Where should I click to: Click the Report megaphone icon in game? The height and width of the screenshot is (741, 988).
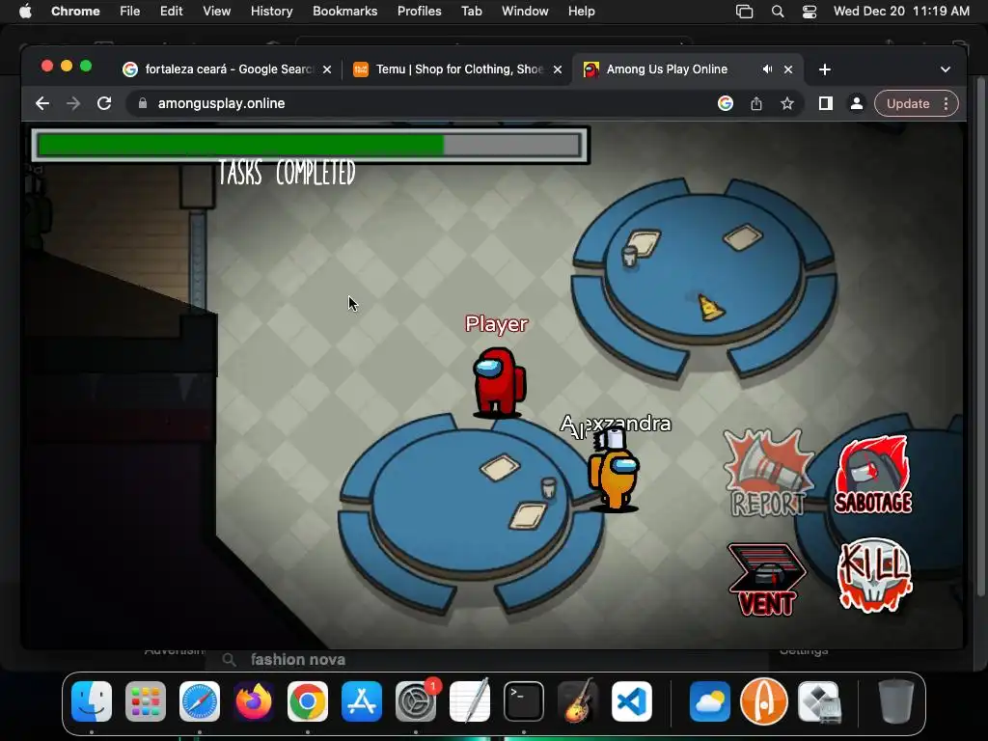click(x=767, y=473)
